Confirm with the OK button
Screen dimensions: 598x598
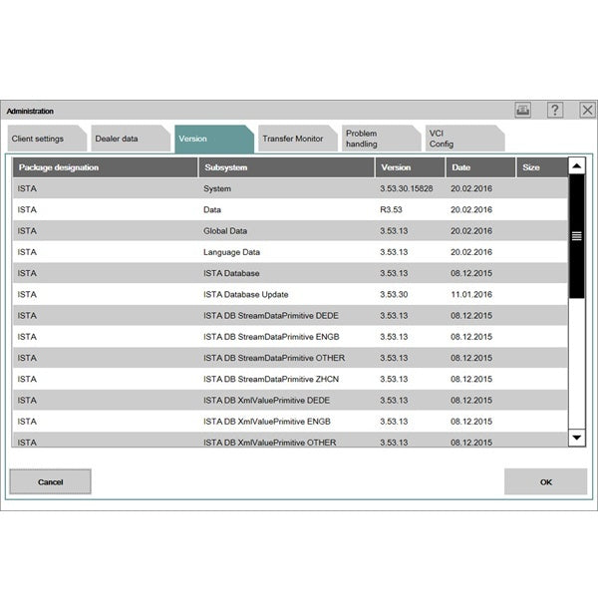tap(545, 481)
